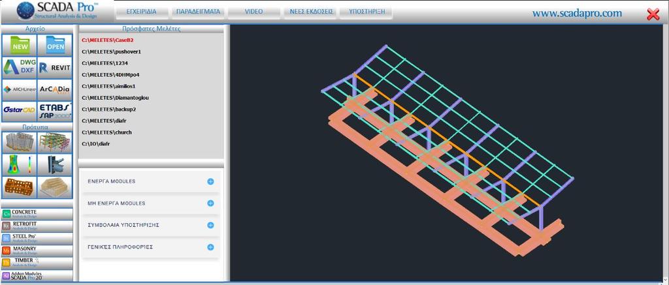Viewport: 669px width, 285px height.
Task: Open Addon Modules SCADA Pro 20
Action: (37, 275)
